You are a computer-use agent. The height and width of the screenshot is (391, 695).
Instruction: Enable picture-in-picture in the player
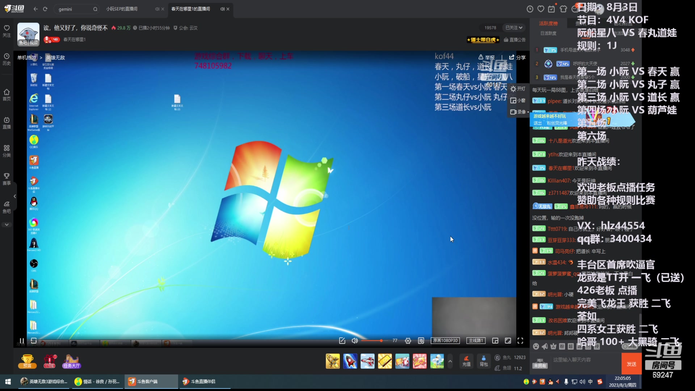(495, 341)
